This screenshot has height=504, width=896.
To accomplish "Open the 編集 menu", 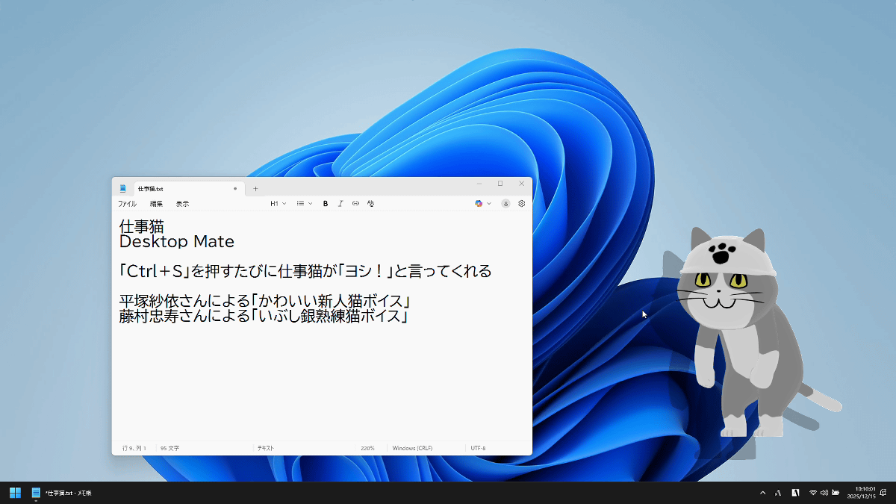I will tap(156, 204).
